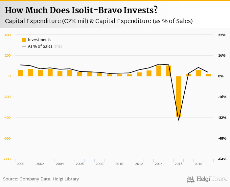Click the 2018 investments bar
Viewport: 230px width, 187px height.
coord(198,73)
